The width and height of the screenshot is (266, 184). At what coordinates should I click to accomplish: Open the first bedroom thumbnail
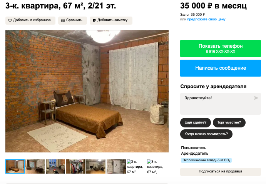coord(15,166)
